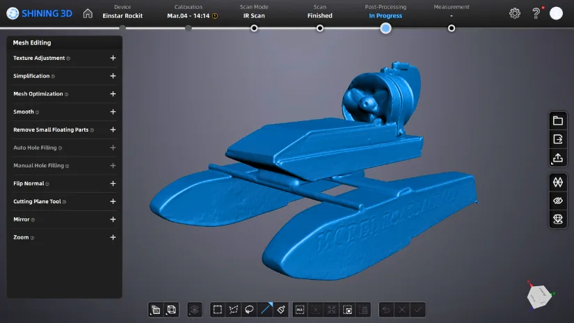Image resolution: width=574 pixels, height=323 pixels.
Task: Expand the Zoom section
Action: [113, 237]
